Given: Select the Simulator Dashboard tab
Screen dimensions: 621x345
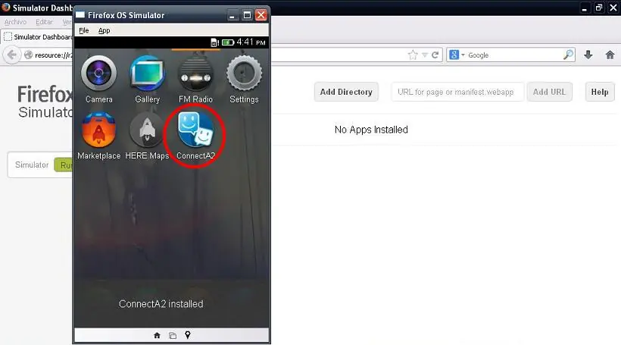Looking at the screenshot, I should 38,37.
